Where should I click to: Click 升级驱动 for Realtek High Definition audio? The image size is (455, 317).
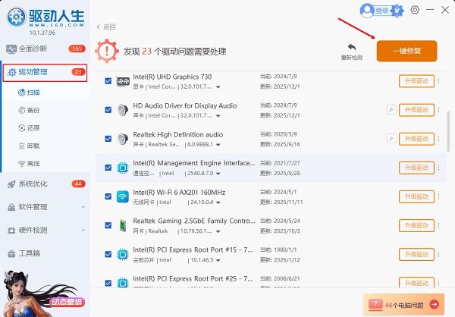[416, 139]
